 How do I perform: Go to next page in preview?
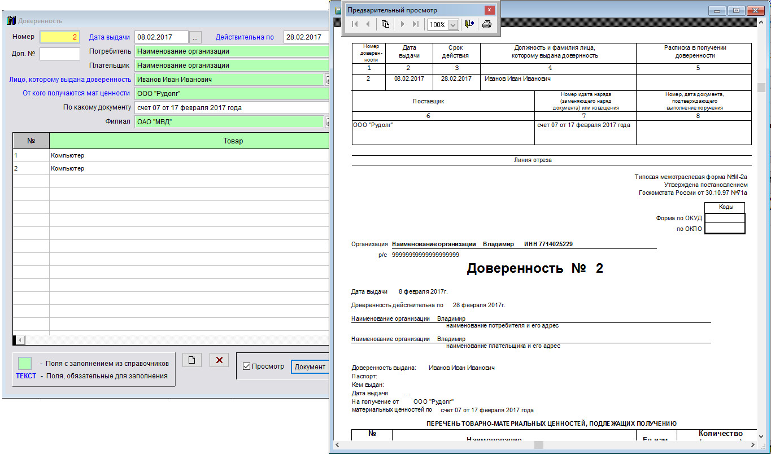(x=402, y=24)
